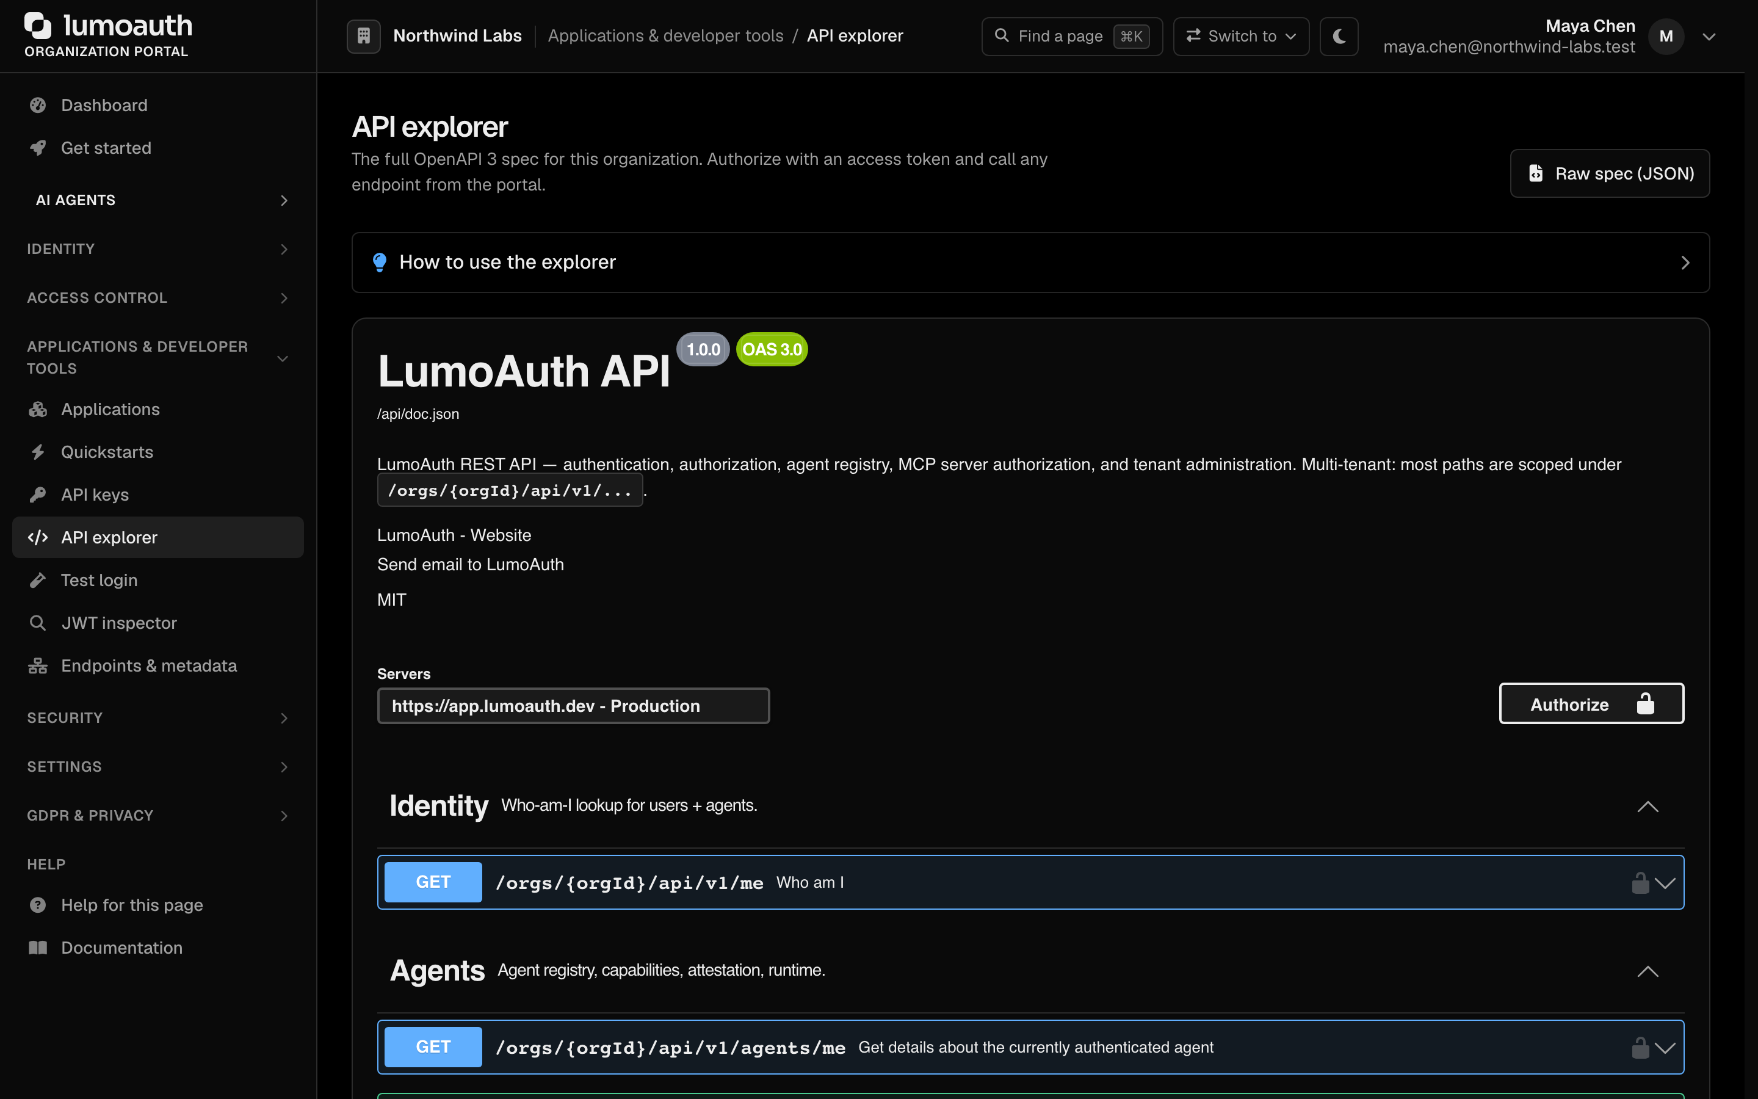This screenshot has width=1758, height=1099.
Task: Click the Endpoints & metadata network icon
Action: (38, 666)
